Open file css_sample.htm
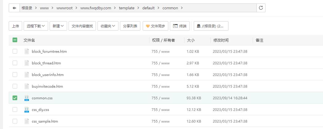 click(45, 121)
